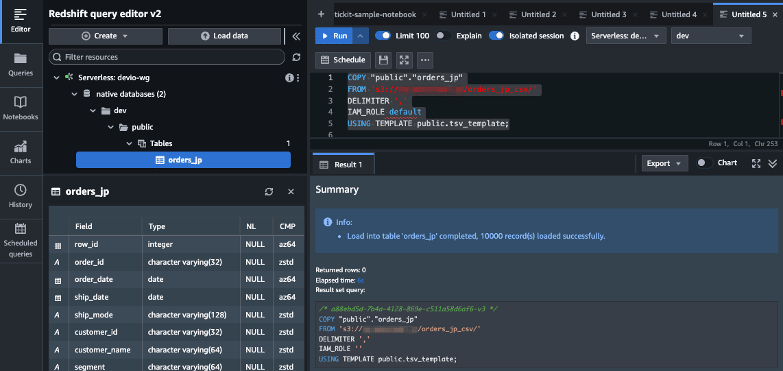Collapse the results pane with double chevron

point(773,163)
